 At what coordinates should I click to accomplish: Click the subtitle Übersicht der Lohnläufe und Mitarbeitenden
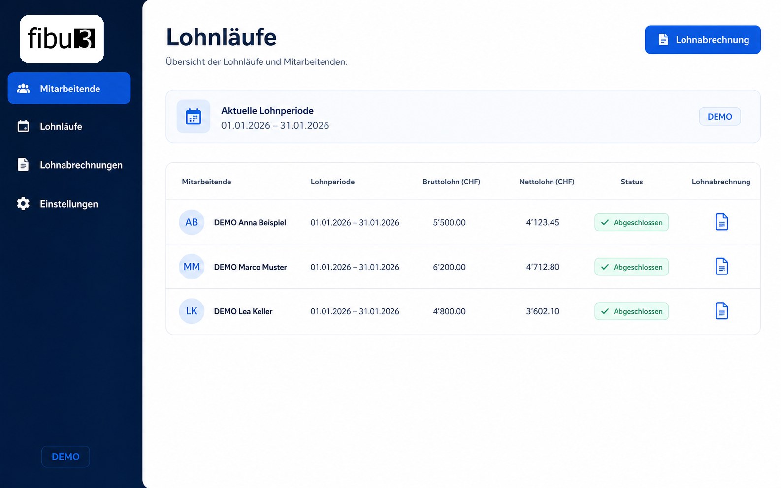[x=257, y=61]
